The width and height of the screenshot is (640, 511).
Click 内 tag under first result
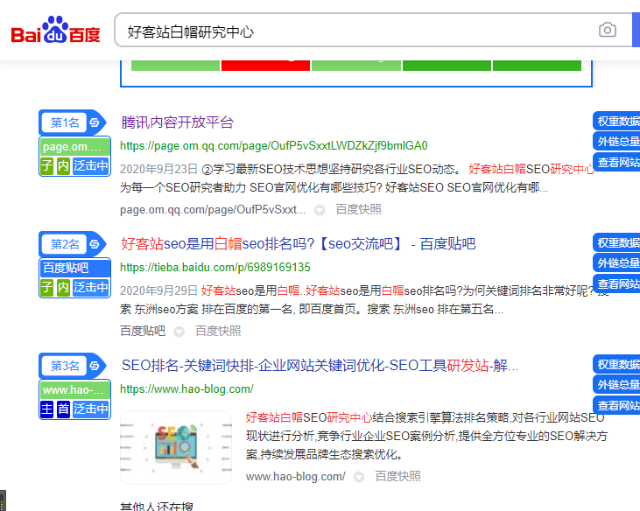(63, 166)
